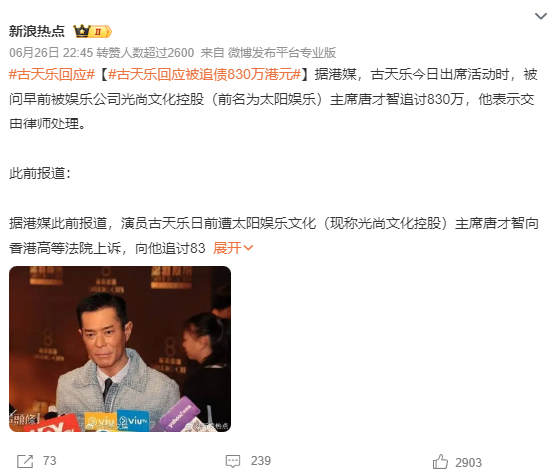559x476 pixels.
Task: Click the crown membership badge icon
Action: pos(82,31)
